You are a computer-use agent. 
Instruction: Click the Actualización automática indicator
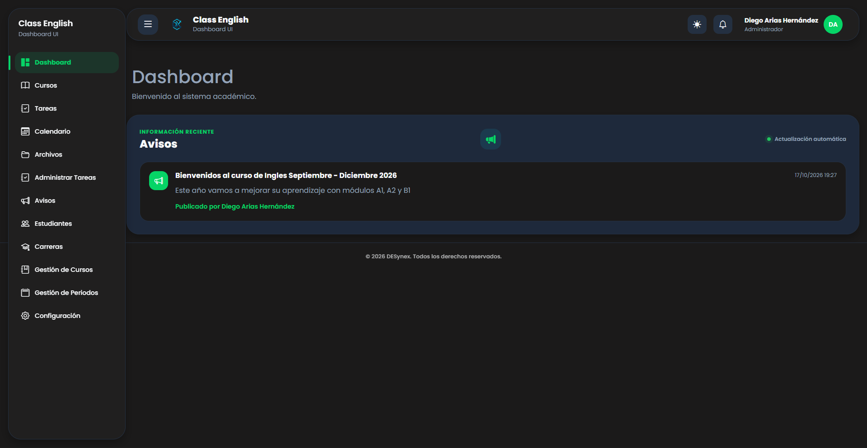[806, 139]
